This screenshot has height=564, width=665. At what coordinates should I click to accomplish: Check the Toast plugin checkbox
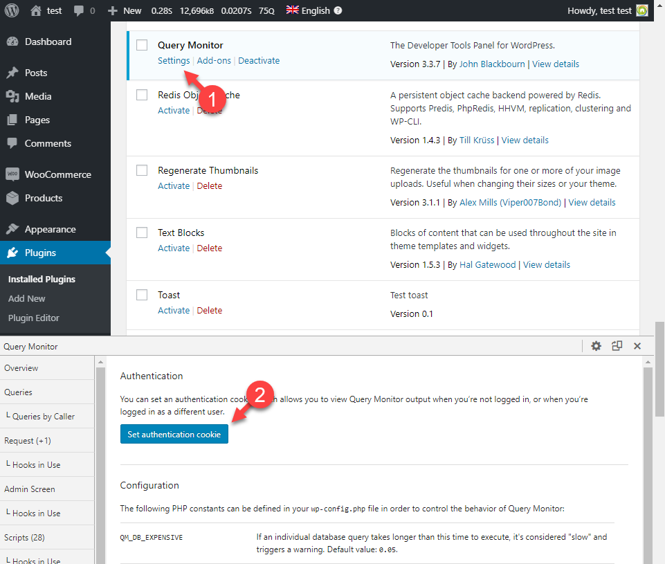(x=142, y=295)
